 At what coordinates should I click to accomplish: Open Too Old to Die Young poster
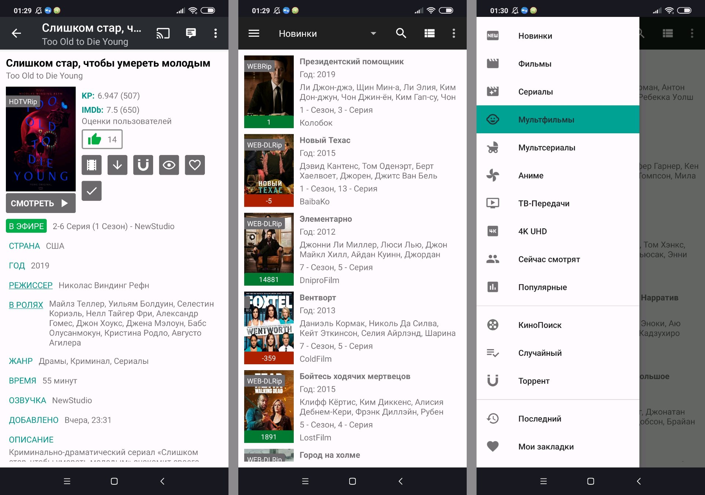[x=41, y=139]
